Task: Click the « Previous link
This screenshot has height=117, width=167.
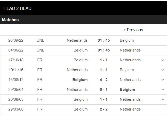Action: coord(133,30)
